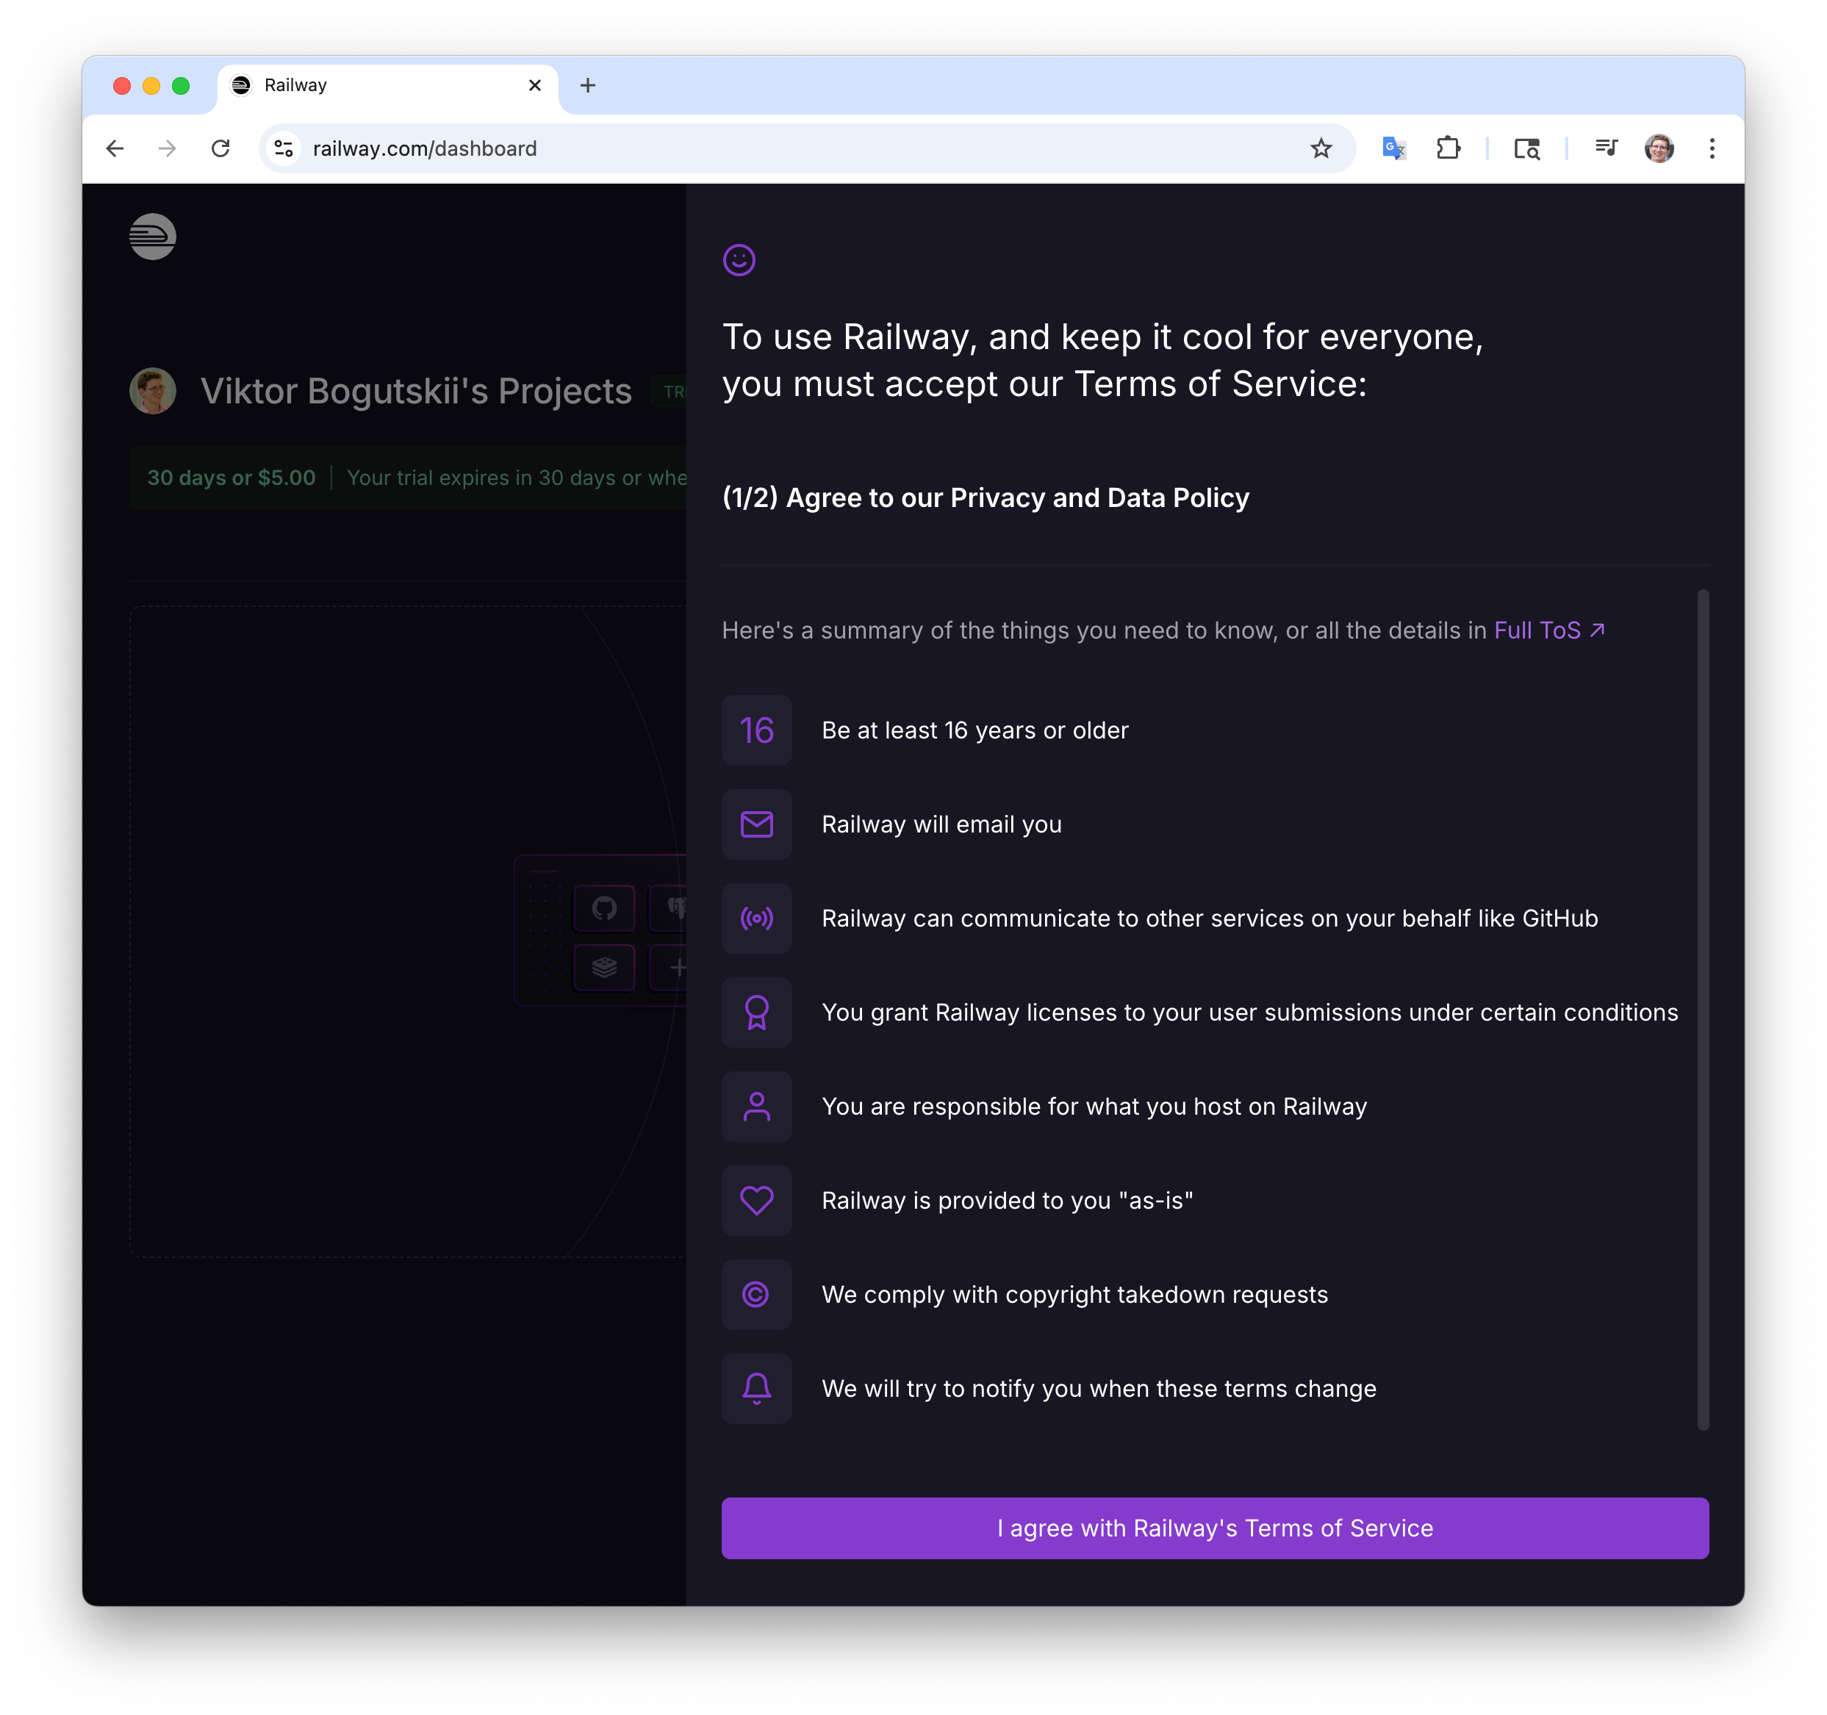Image resolution: width=1827 pixels, height=1715 pixels.
Task: Click the heart icon beside "as-is" item
Action: pos(756,1201)
